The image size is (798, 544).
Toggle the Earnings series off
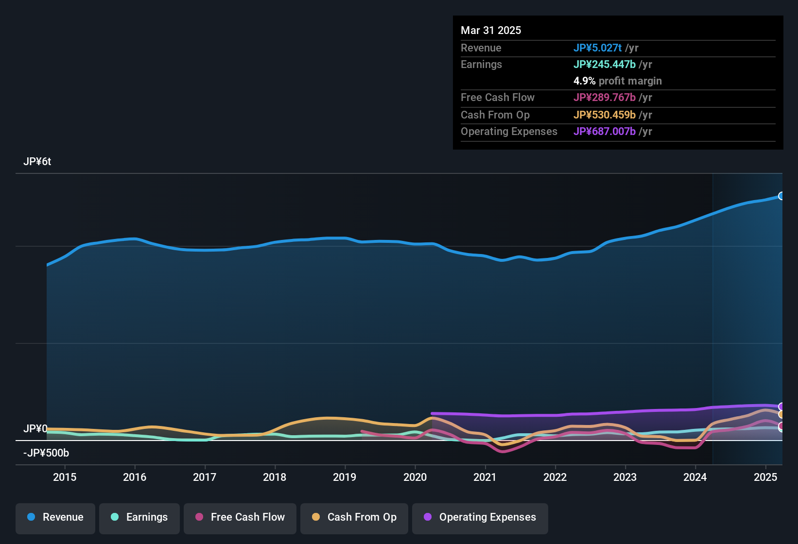pyautogui.click(x=139, y=518)
